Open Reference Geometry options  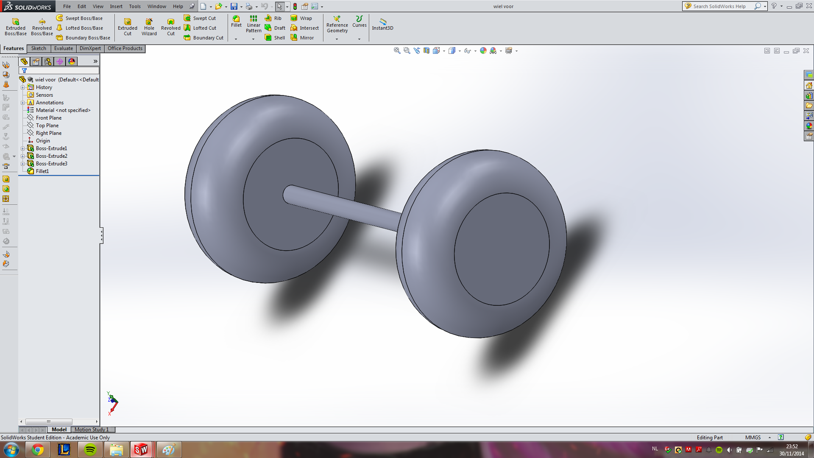click(337, 25)
